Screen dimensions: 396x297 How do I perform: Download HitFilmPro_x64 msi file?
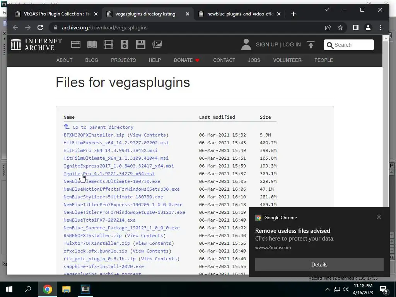pyautogui.click(x=110, y=150)
